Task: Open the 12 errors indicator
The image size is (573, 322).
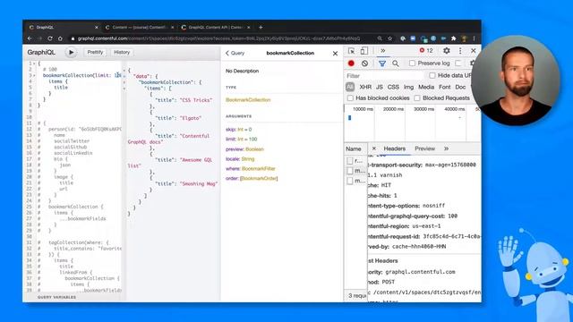Action: click(x=426, y=51)
